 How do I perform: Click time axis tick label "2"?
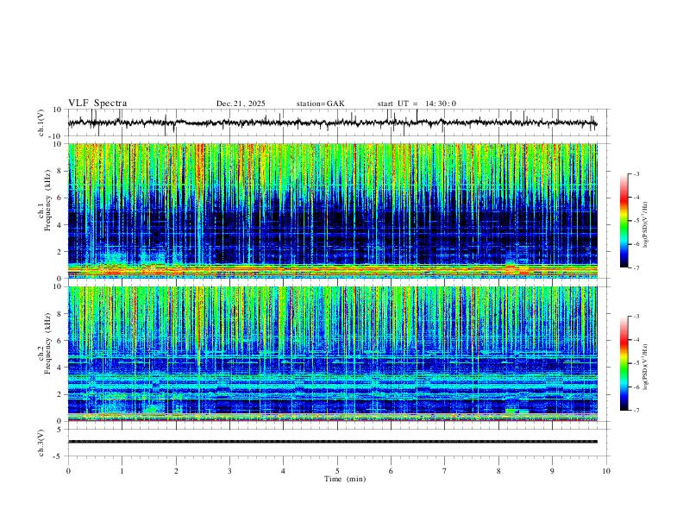176,471
